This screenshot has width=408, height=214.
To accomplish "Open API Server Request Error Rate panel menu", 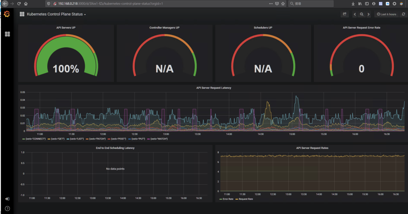I will click(361, 27).
